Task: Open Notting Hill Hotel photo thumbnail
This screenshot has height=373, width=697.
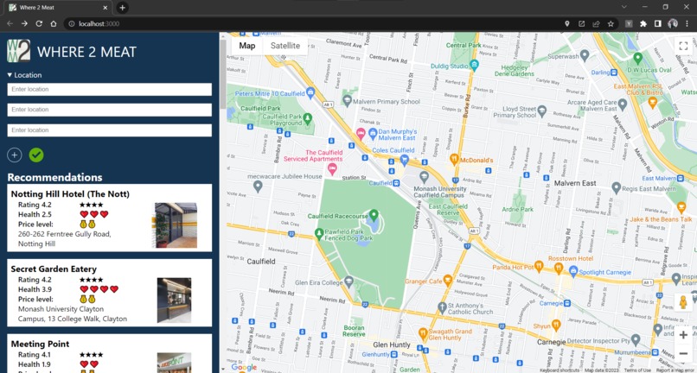Action: 176,225
